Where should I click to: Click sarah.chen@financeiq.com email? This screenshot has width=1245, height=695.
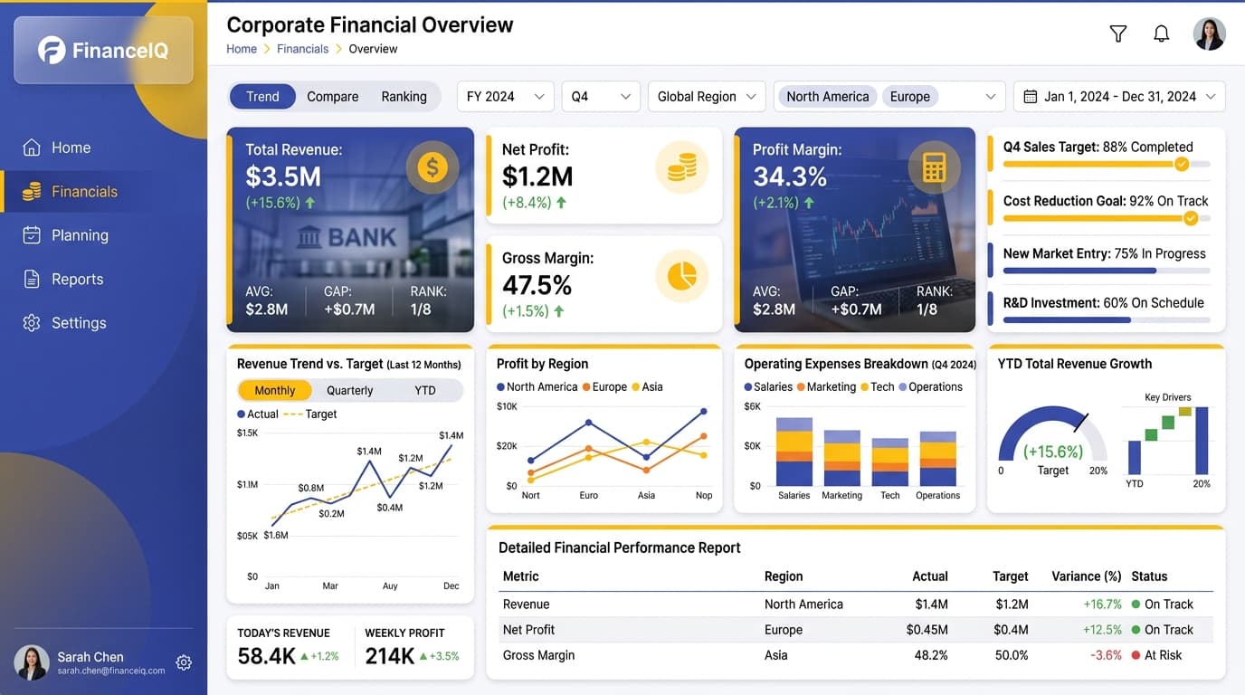point(111,671)
